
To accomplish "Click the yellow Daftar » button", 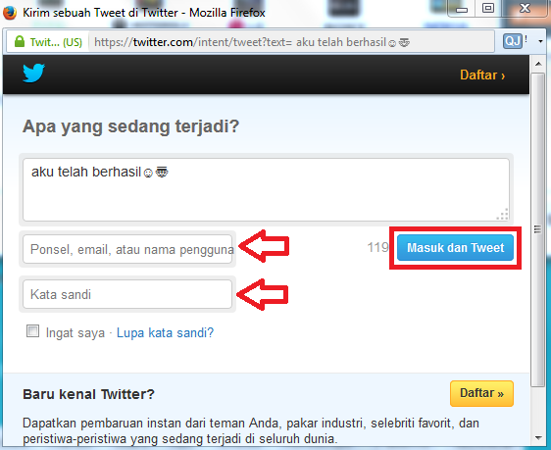I will tap(481, 393).
